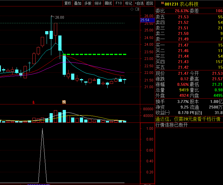Select 卖四 price 21.52
Viewport: 223px width, 185px height.
[183, 23]
